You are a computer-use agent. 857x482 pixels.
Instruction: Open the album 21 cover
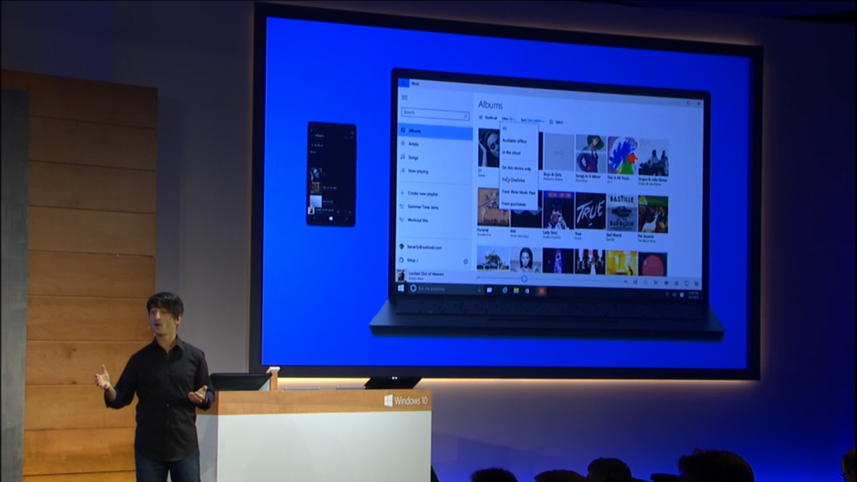(x=489, y=147)
